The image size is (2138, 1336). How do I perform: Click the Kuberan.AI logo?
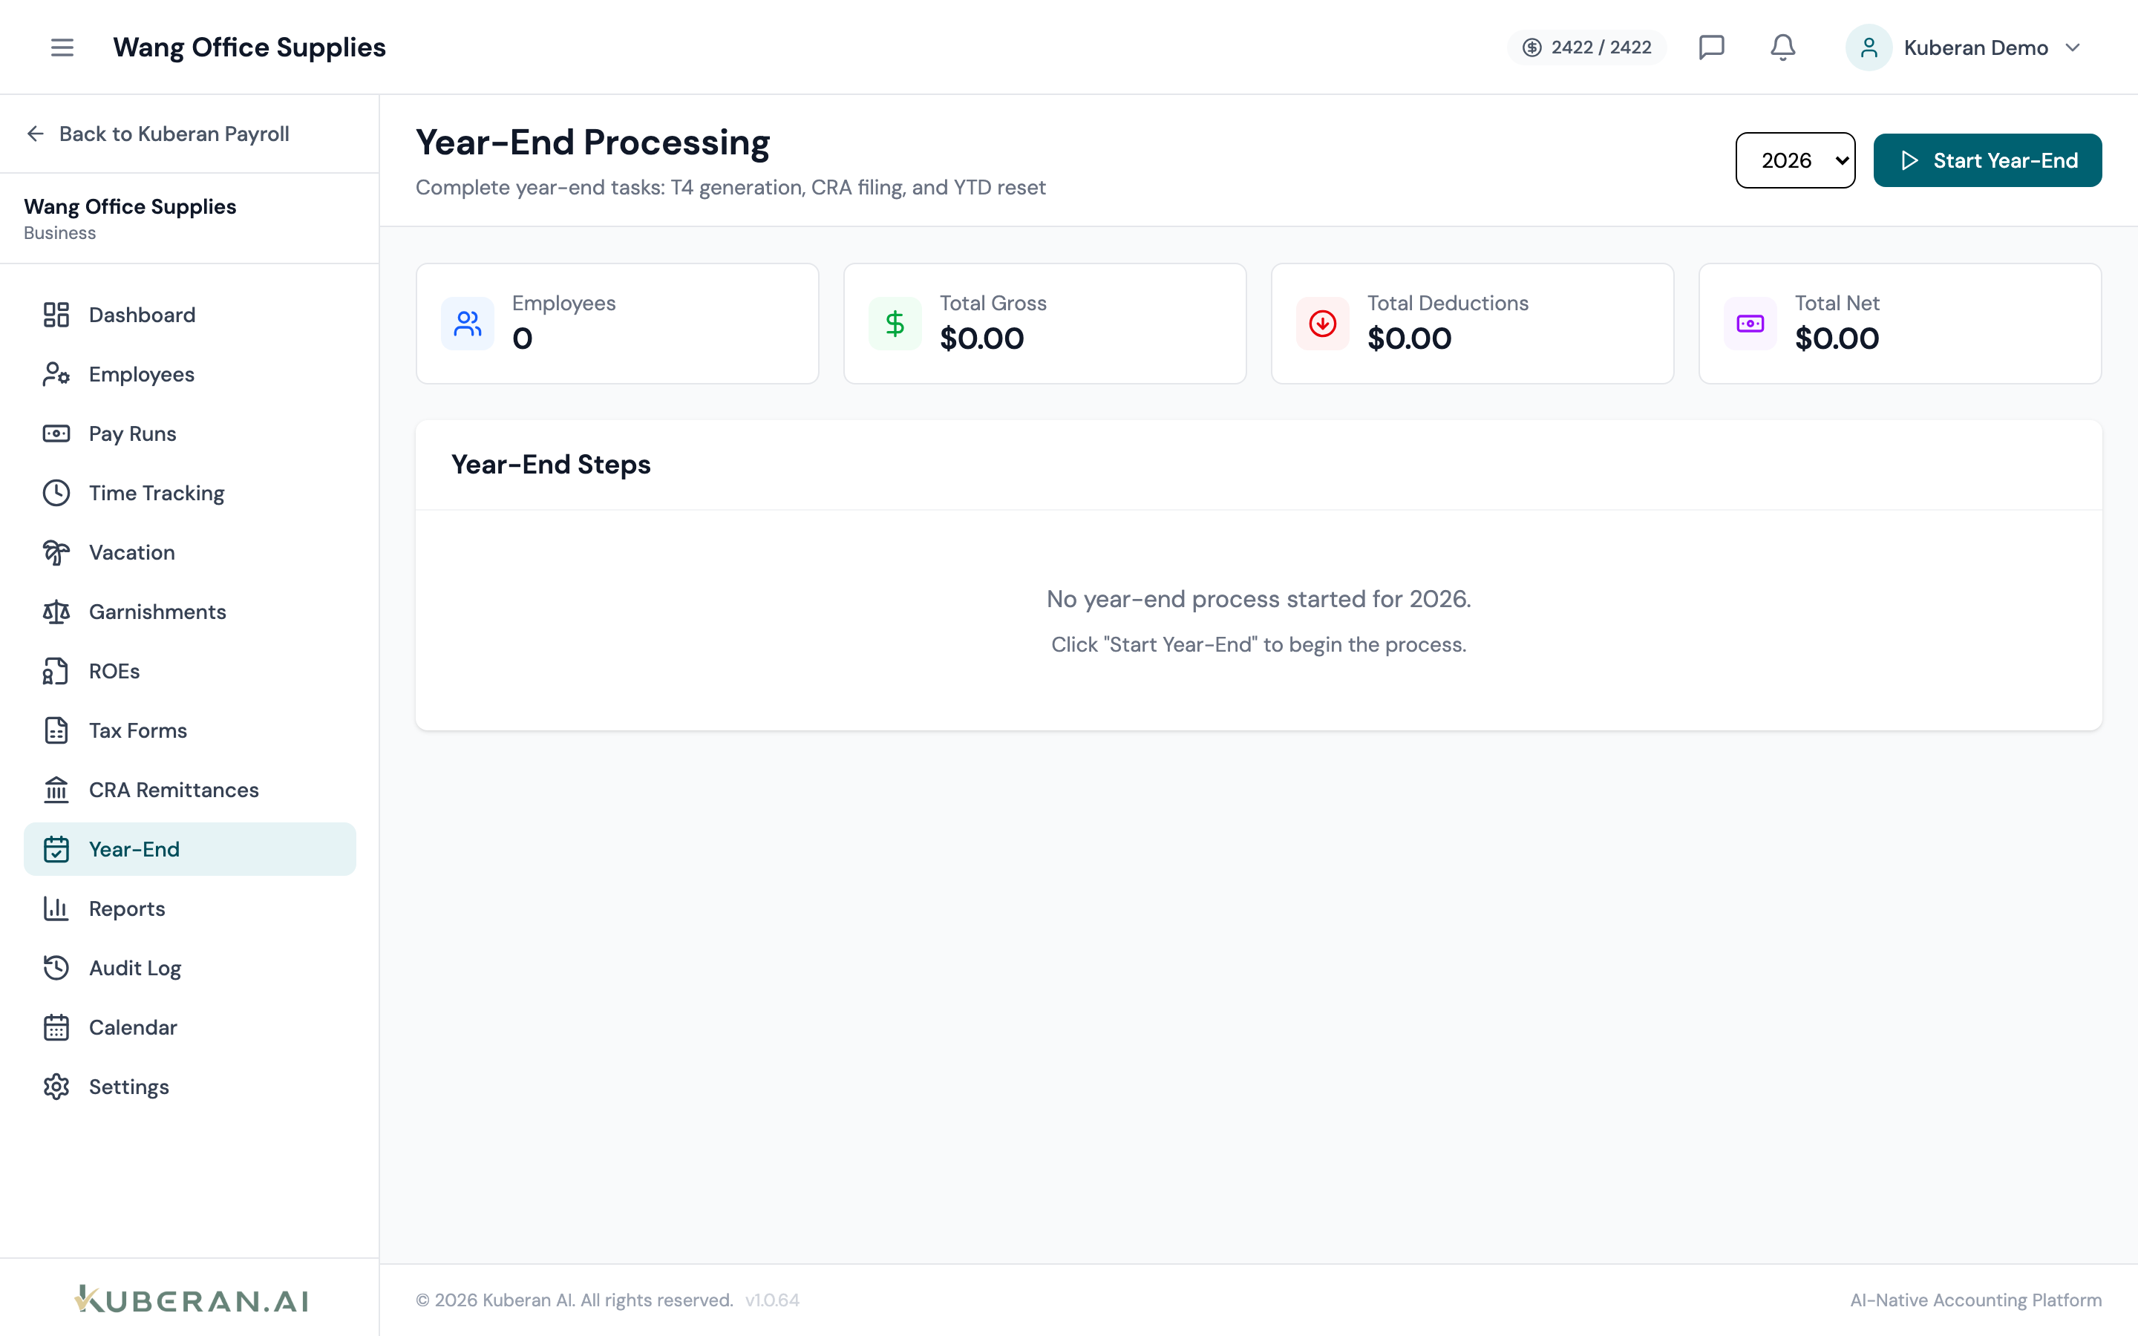pyautogui.click(x=191, y=1299)
